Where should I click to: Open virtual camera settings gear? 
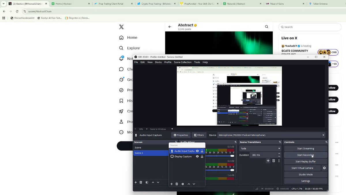click(x=324, y=168)
